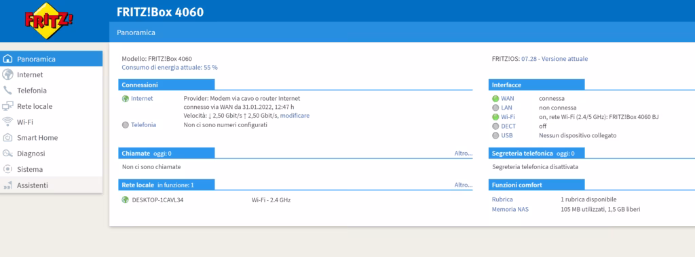Click the FRITZ!Box 4060 page title
The width and height of the screenshot is (695, 257).
[160, 12]
